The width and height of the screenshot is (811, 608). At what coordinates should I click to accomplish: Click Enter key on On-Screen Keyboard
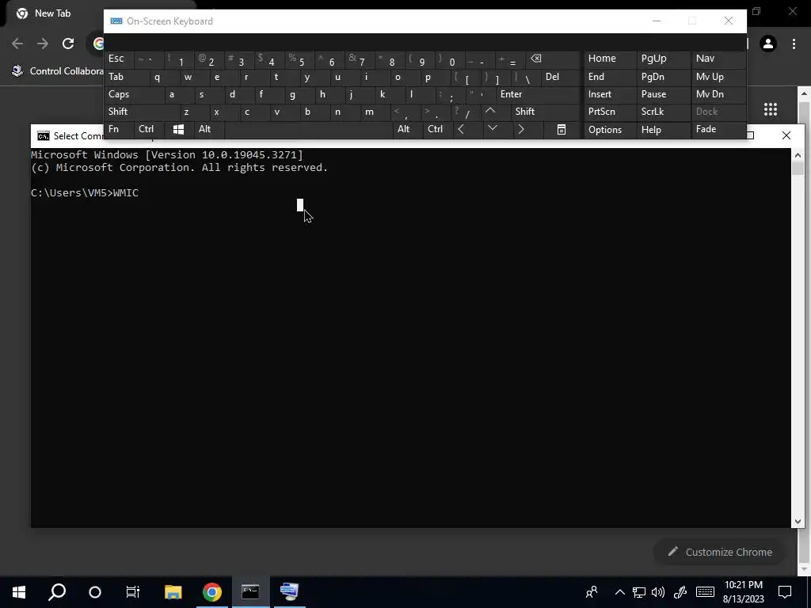coord(538,95)
